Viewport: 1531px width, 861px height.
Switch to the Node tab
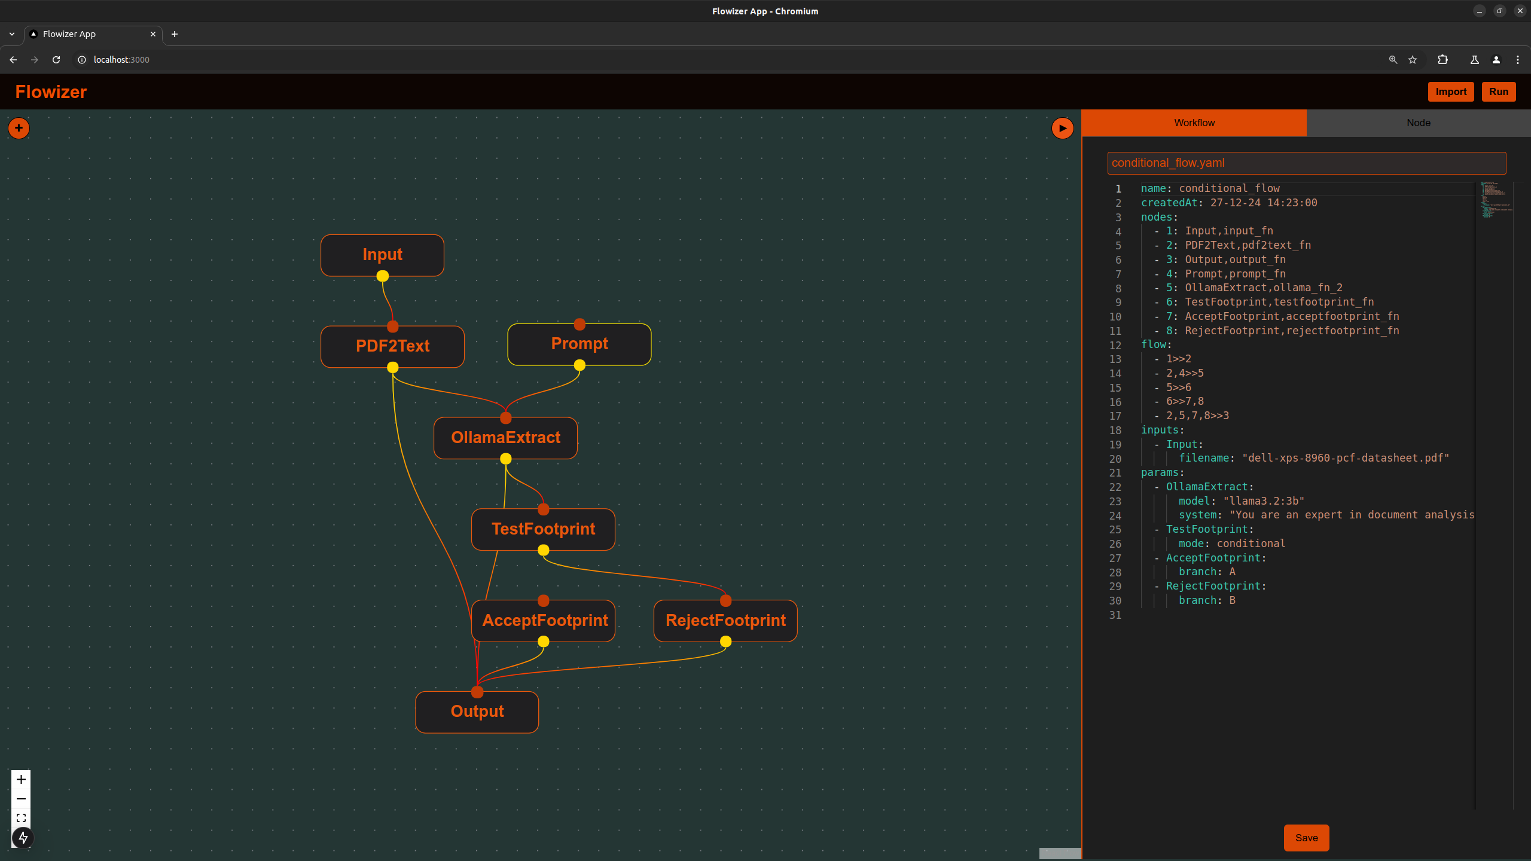(x=1419, y=123)
